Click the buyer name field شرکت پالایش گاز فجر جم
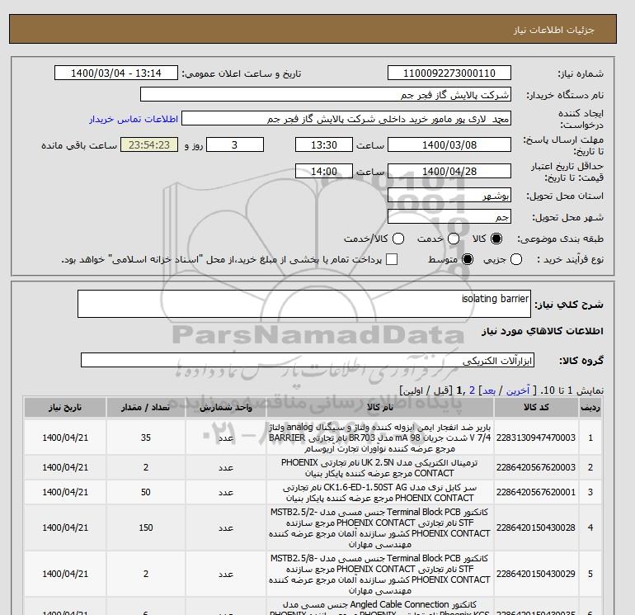The image size is (635, 615). click(325, 94)
